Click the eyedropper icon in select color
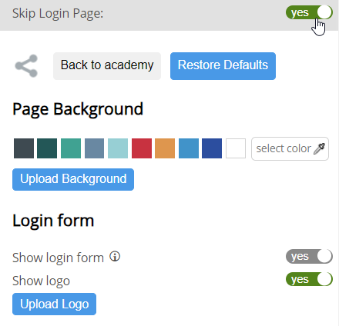 [x=319, y=148]
